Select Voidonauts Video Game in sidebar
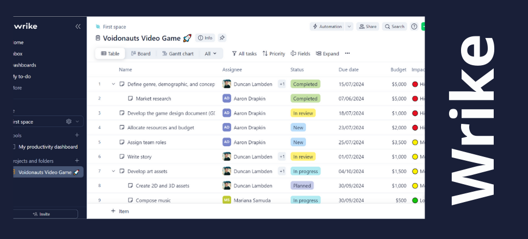528x239 pixels. (47, 172)
